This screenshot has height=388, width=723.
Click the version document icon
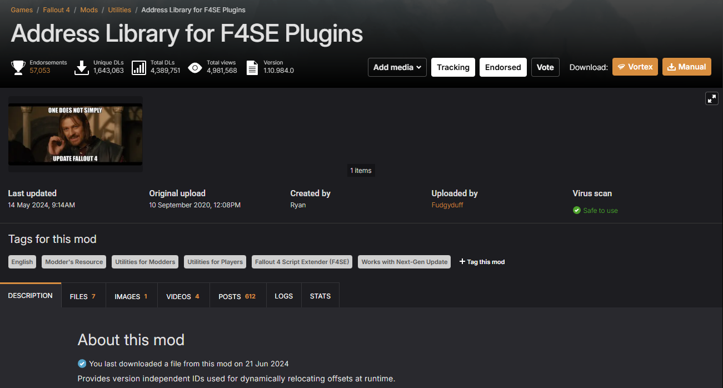(x=252, y=68)
